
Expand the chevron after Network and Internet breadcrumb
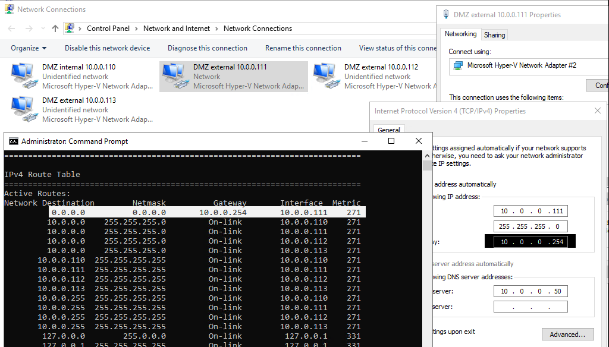(x=216, y=29)
